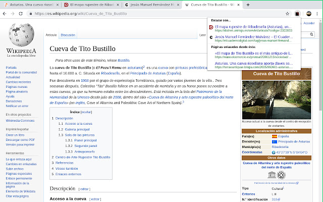Click the Spain flag icon in infobox

(x=275, y=136)
